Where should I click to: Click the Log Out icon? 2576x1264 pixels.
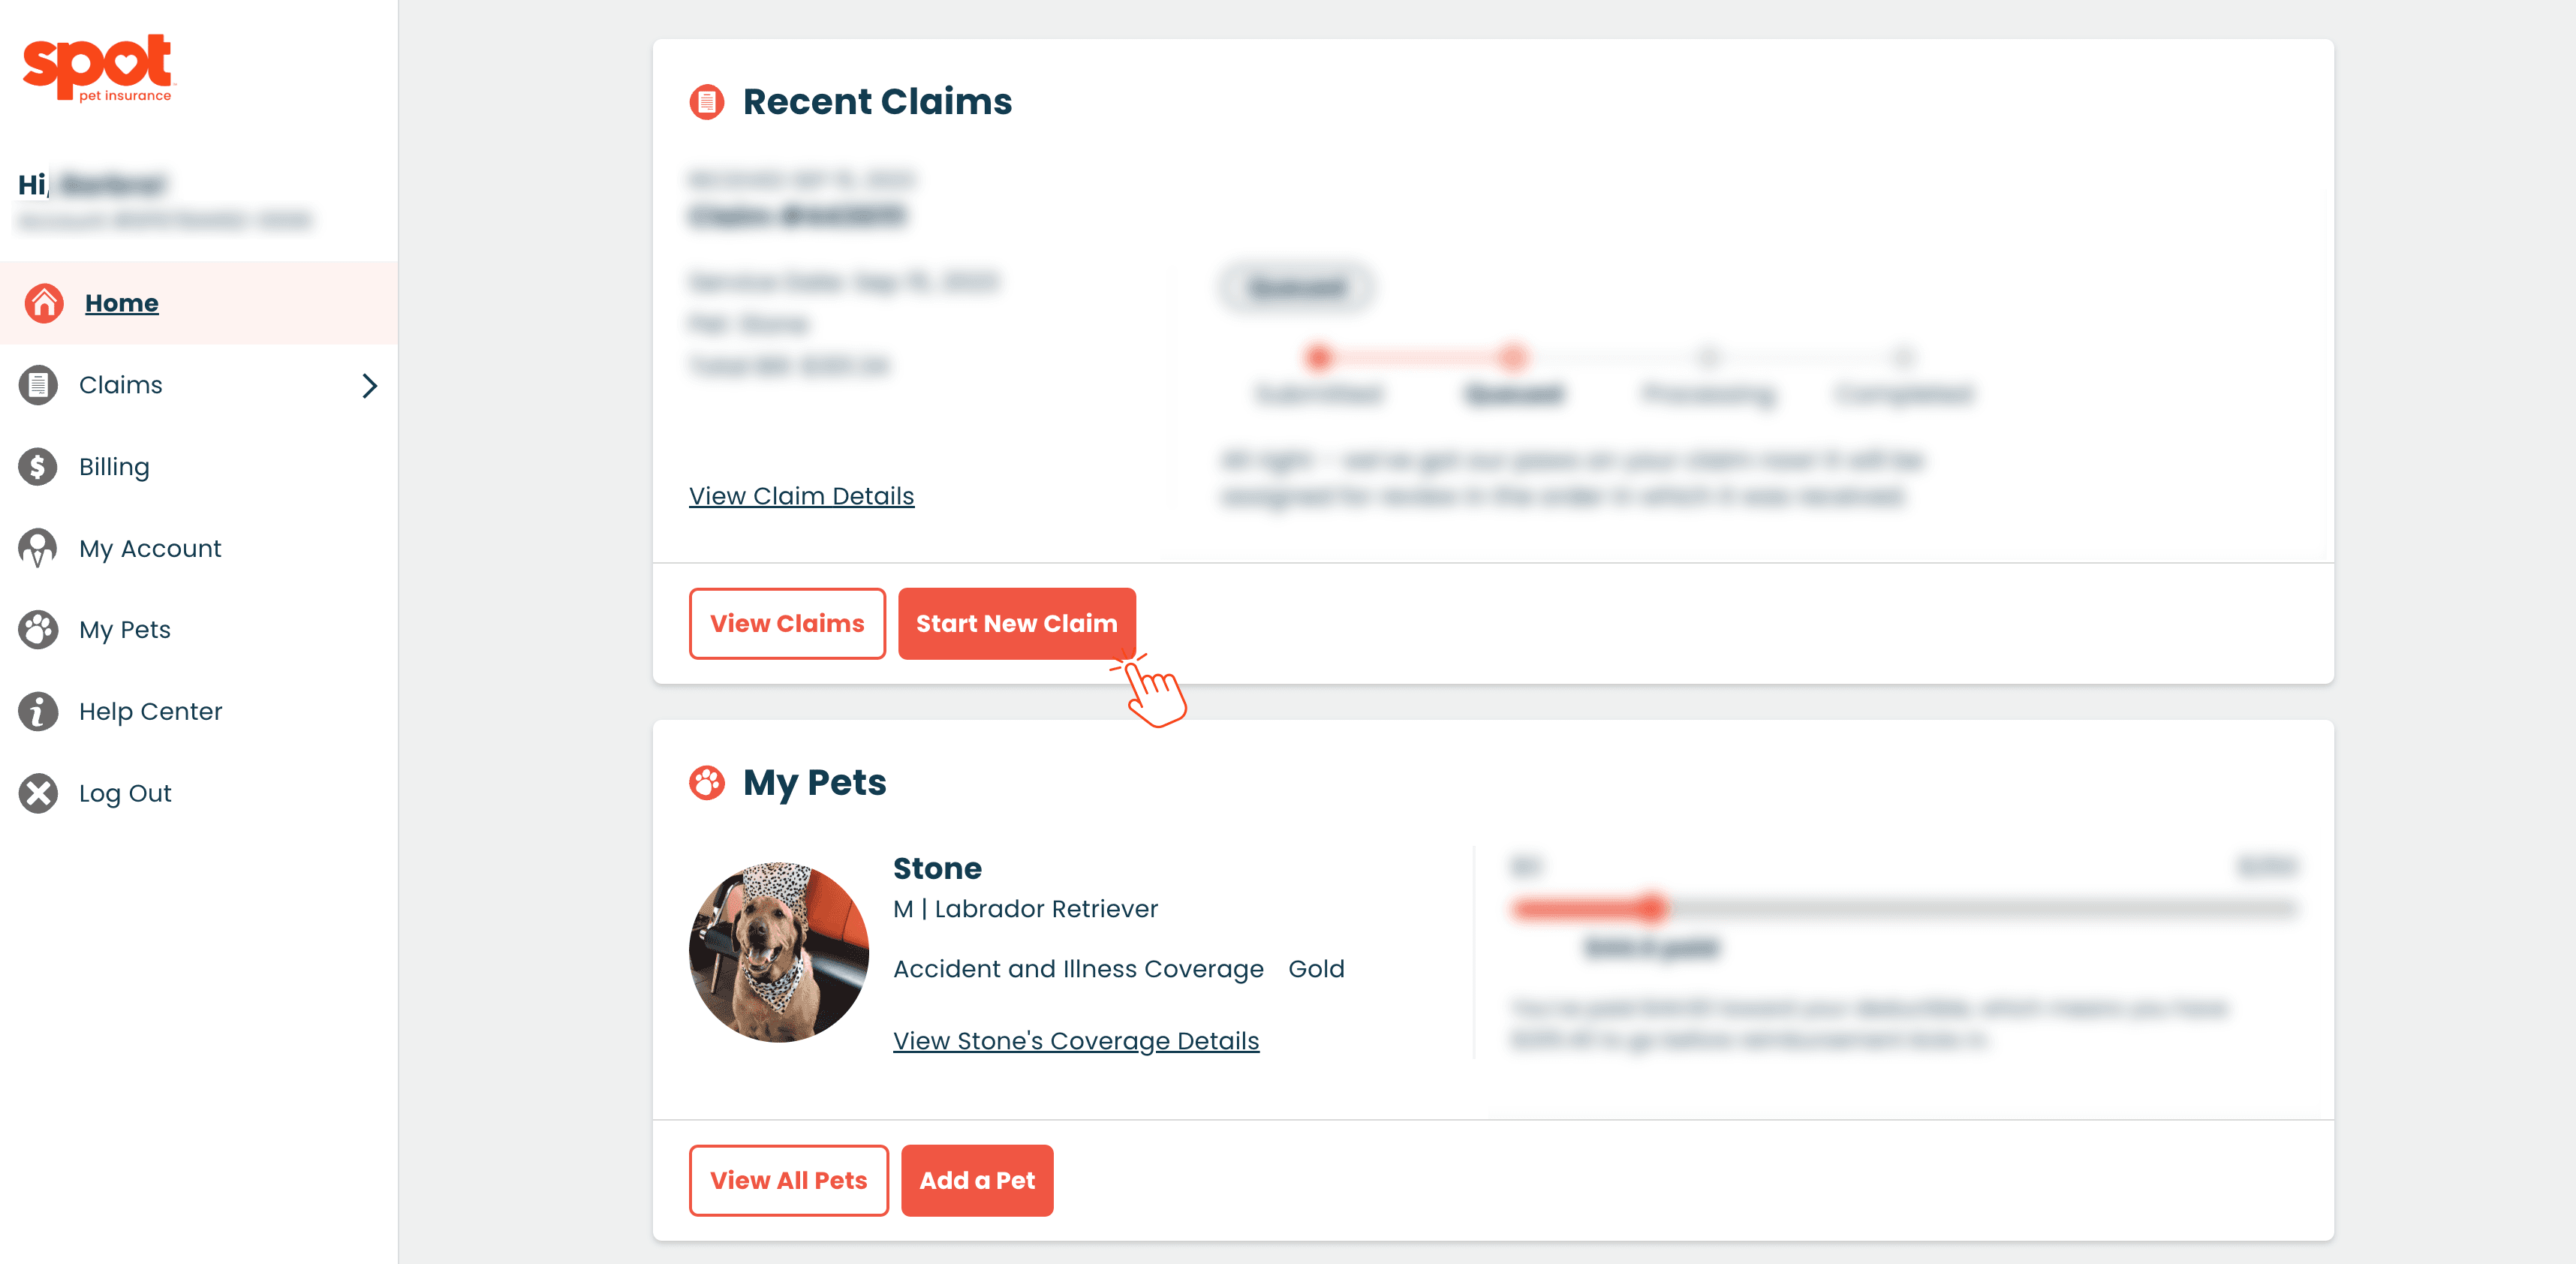click(x=37, y=792)
